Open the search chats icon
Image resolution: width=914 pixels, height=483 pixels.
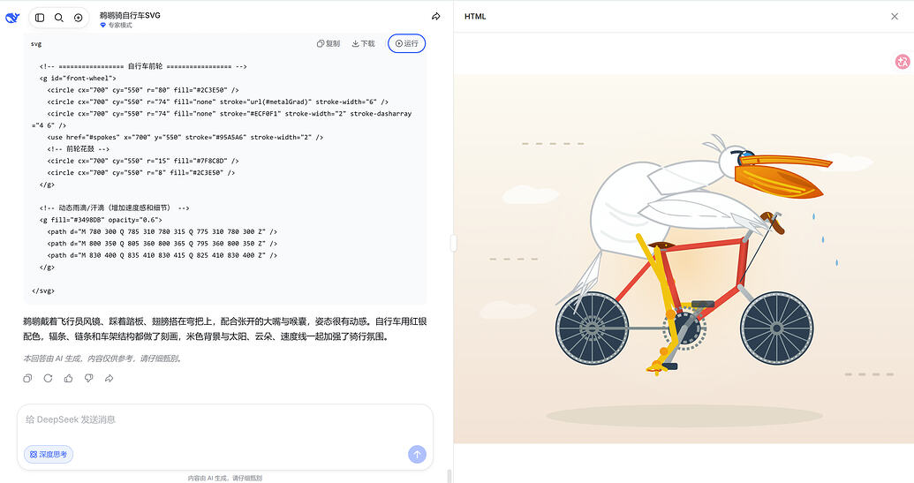pyautogui.click(x=59, y=18)
